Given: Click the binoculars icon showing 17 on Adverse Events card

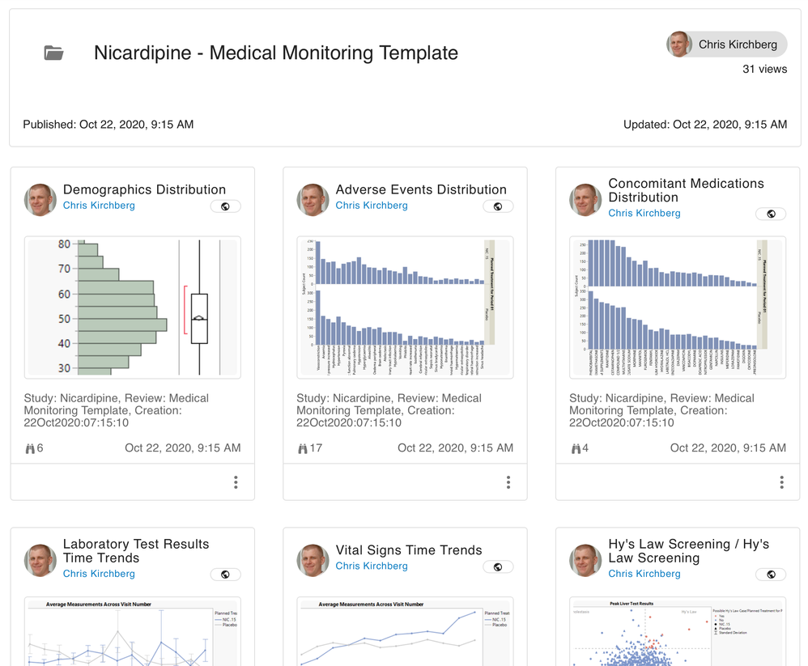Looking at the screenshot, I should 306,448.
